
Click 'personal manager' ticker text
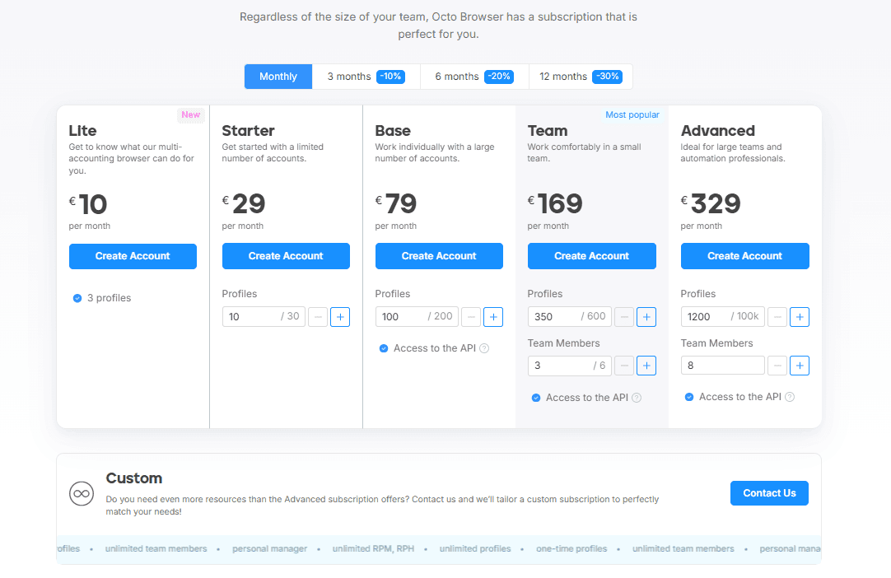pyautogui.click(x=269, y=549)
